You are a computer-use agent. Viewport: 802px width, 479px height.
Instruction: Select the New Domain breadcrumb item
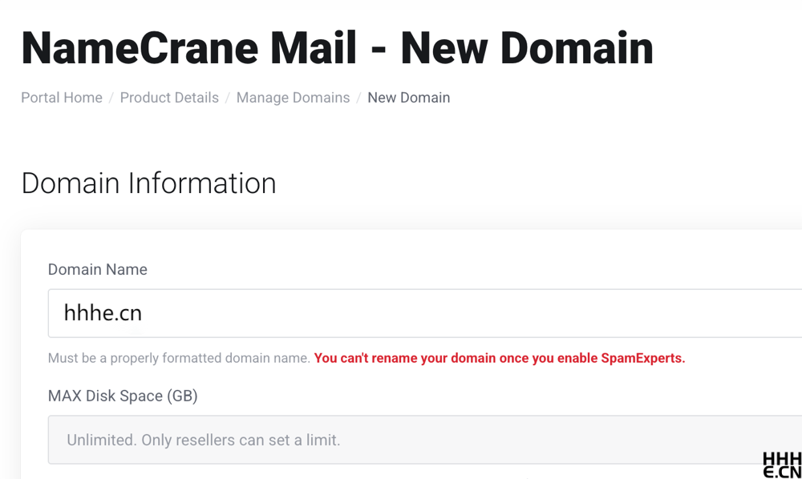[408, 98]
